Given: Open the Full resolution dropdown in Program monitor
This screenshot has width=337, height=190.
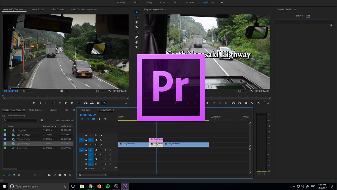Looking at the screenshot, I should pyautogui.click(x=242, y=91).
